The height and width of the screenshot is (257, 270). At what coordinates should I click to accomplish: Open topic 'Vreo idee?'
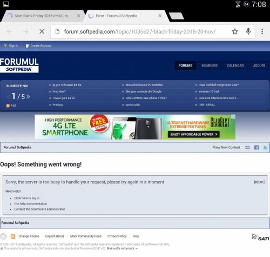point(59,91)
